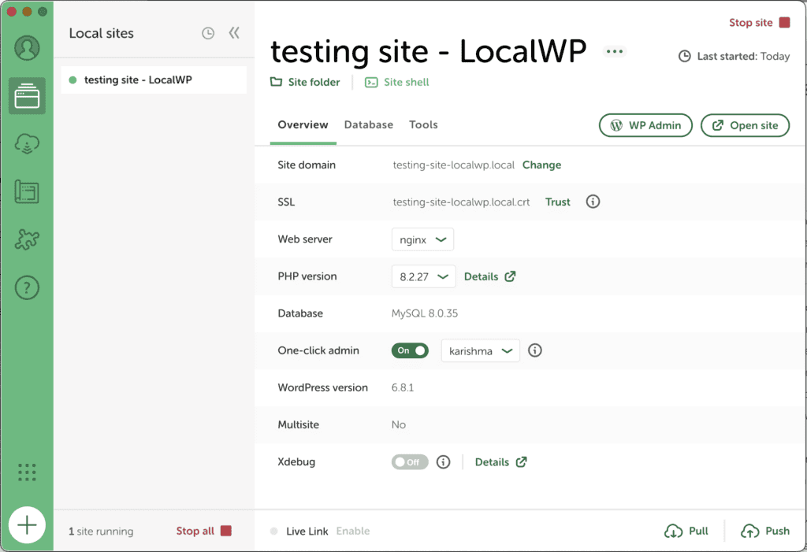The image size is (807, 552).
Task: Open PHP version Details link
Action: tap(490, 276)
